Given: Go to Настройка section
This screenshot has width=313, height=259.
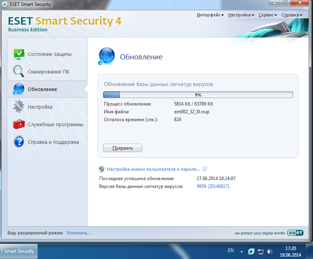Looking at the screenshot, I should [x=40, y=107].
